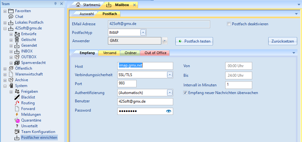Expand the INBOX folder node
Image resolution: width=302 pixels, height=142 pixels.
click(x=11, y=51)
